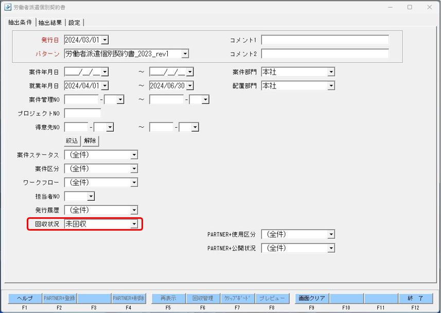Viewport: 441px width, 313px height.
Task: Open the 就業年月日 start date dropdown
Action: coord(104,86)
